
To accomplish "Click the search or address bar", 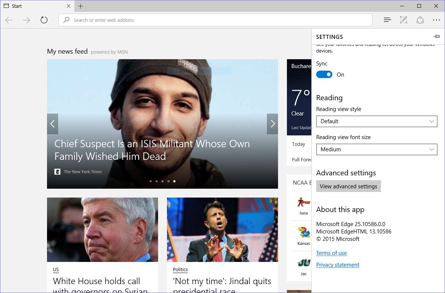I will coord(215,20).
